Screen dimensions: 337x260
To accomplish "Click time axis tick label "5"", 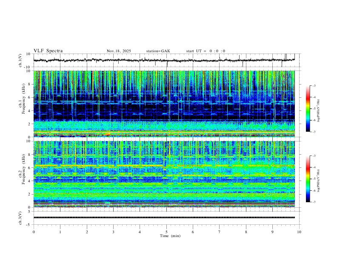I will (x=166, y=232).
